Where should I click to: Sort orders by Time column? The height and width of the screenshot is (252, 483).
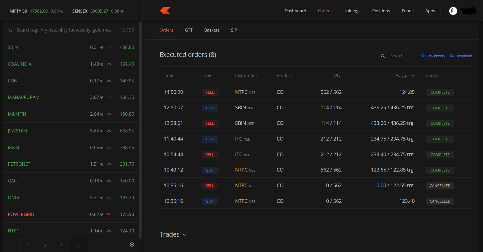point(169,75)
